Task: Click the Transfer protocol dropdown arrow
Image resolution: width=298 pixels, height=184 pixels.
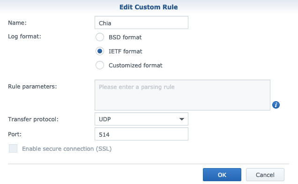Action: tap(182, 119)
